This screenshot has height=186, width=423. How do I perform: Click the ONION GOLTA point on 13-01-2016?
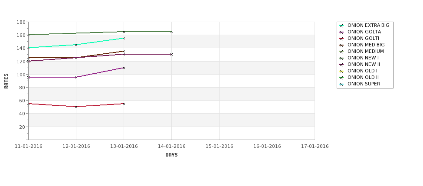click(124, 68)
